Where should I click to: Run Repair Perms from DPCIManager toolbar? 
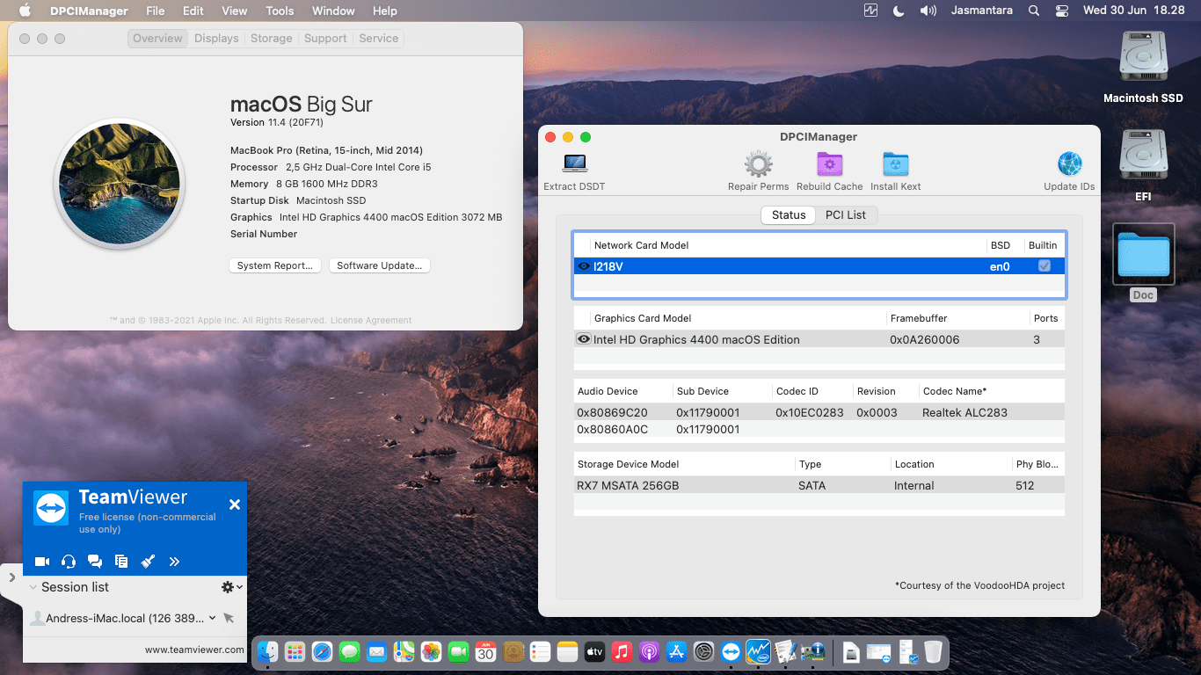[x=758, y=163]
